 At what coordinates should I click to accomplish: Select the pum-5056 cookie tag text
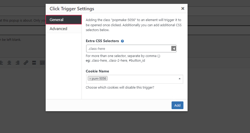[x=99, y=79]
